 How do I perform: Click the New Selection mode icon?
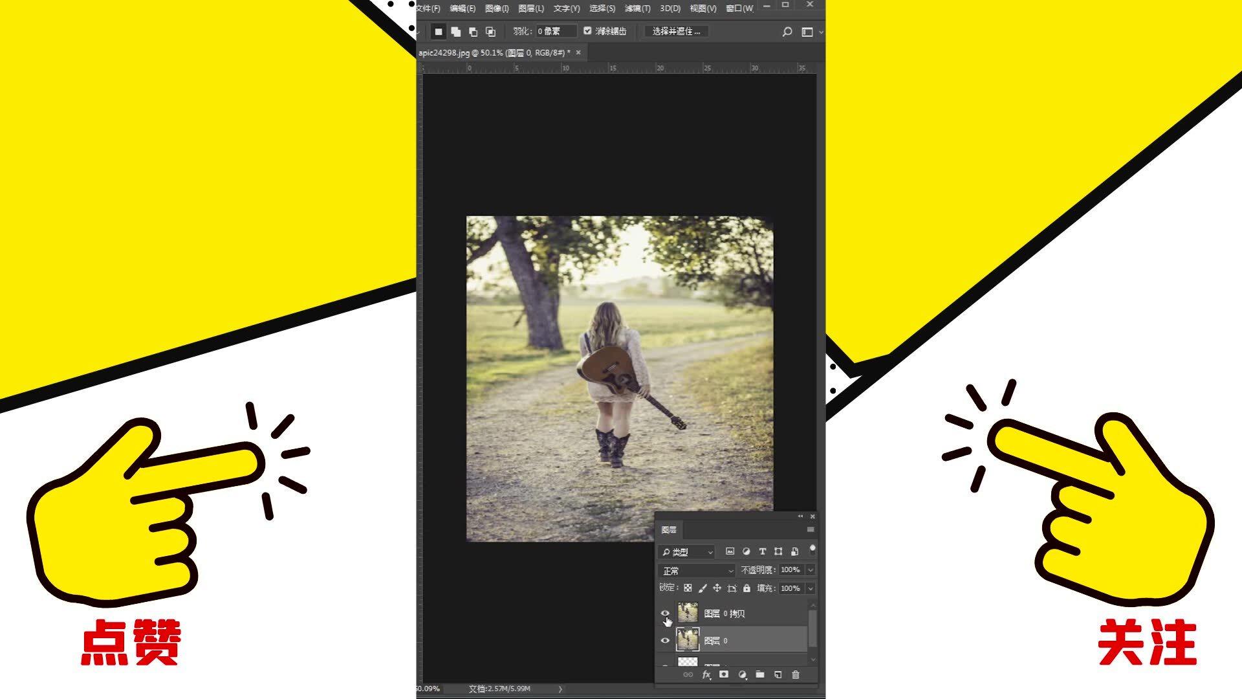(439, 32)
